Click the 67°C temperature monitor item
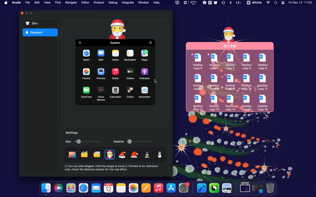 [x=193, y=2]
